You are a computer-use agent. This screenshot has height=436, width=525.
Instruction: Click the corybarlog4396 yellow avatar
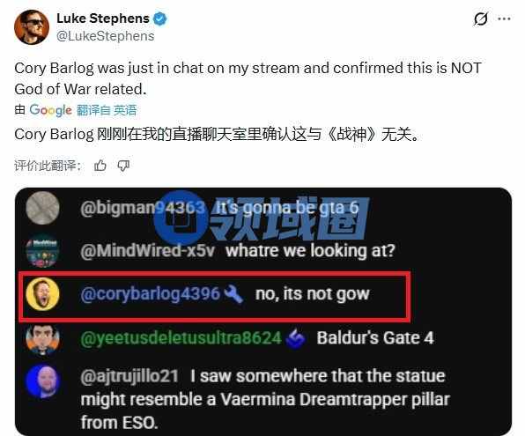pos(42,294)
